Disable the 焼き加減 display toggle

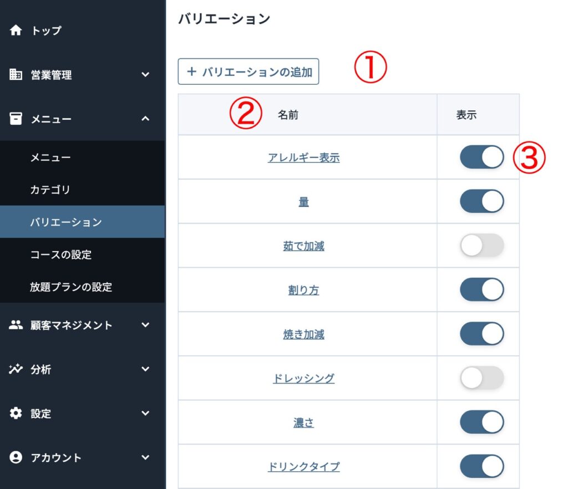[x=481, y=334]
